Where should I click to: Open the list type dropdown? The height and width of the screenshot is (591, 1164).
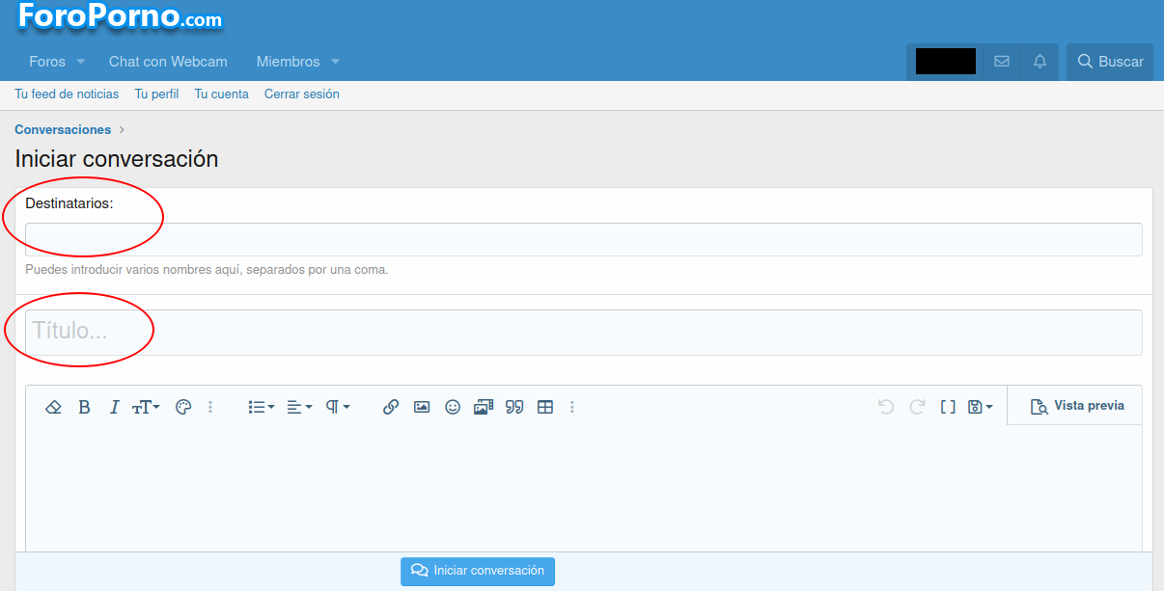pyautogui.click(x=262, y=407)
